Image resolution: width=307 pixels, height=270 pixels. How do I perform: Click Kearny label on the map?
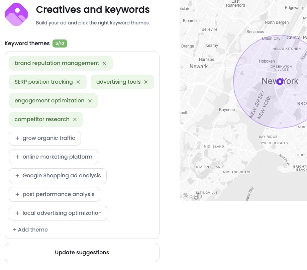(x=211, y=46)
